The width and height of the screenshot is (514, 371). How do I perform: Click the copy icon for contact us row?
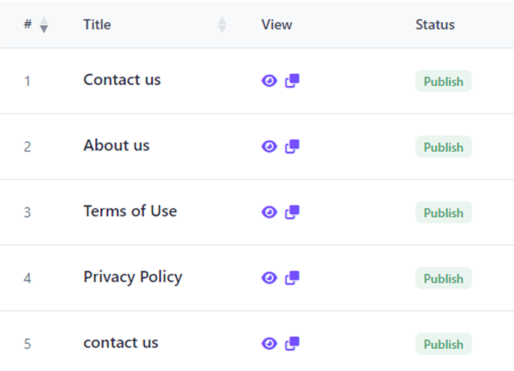292,344
